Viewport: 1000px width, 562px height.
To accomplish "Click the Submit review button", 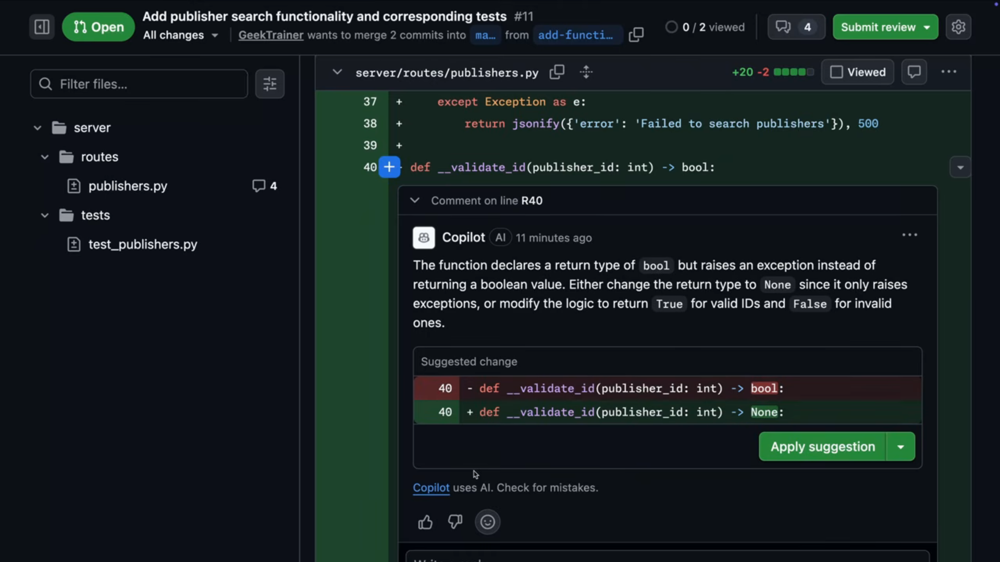I will 878,27.
